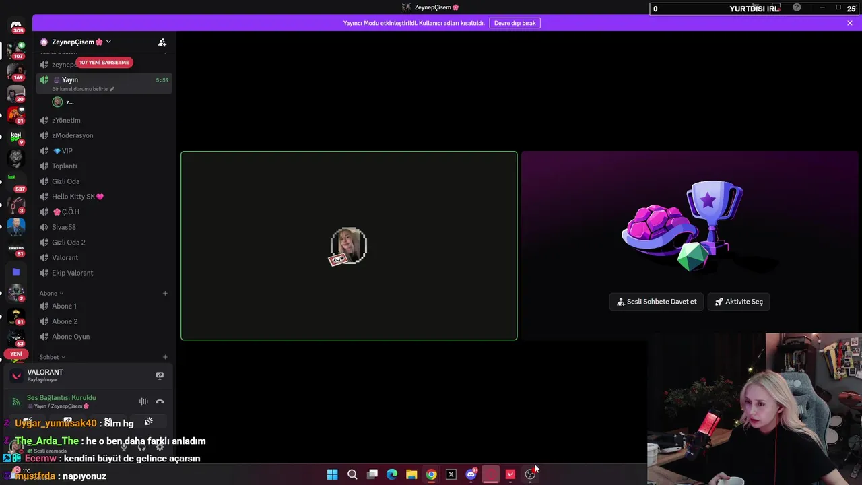Open the noise suppression waveform icon
Viewport: 862px width, 485px height.
coord(143,401)
